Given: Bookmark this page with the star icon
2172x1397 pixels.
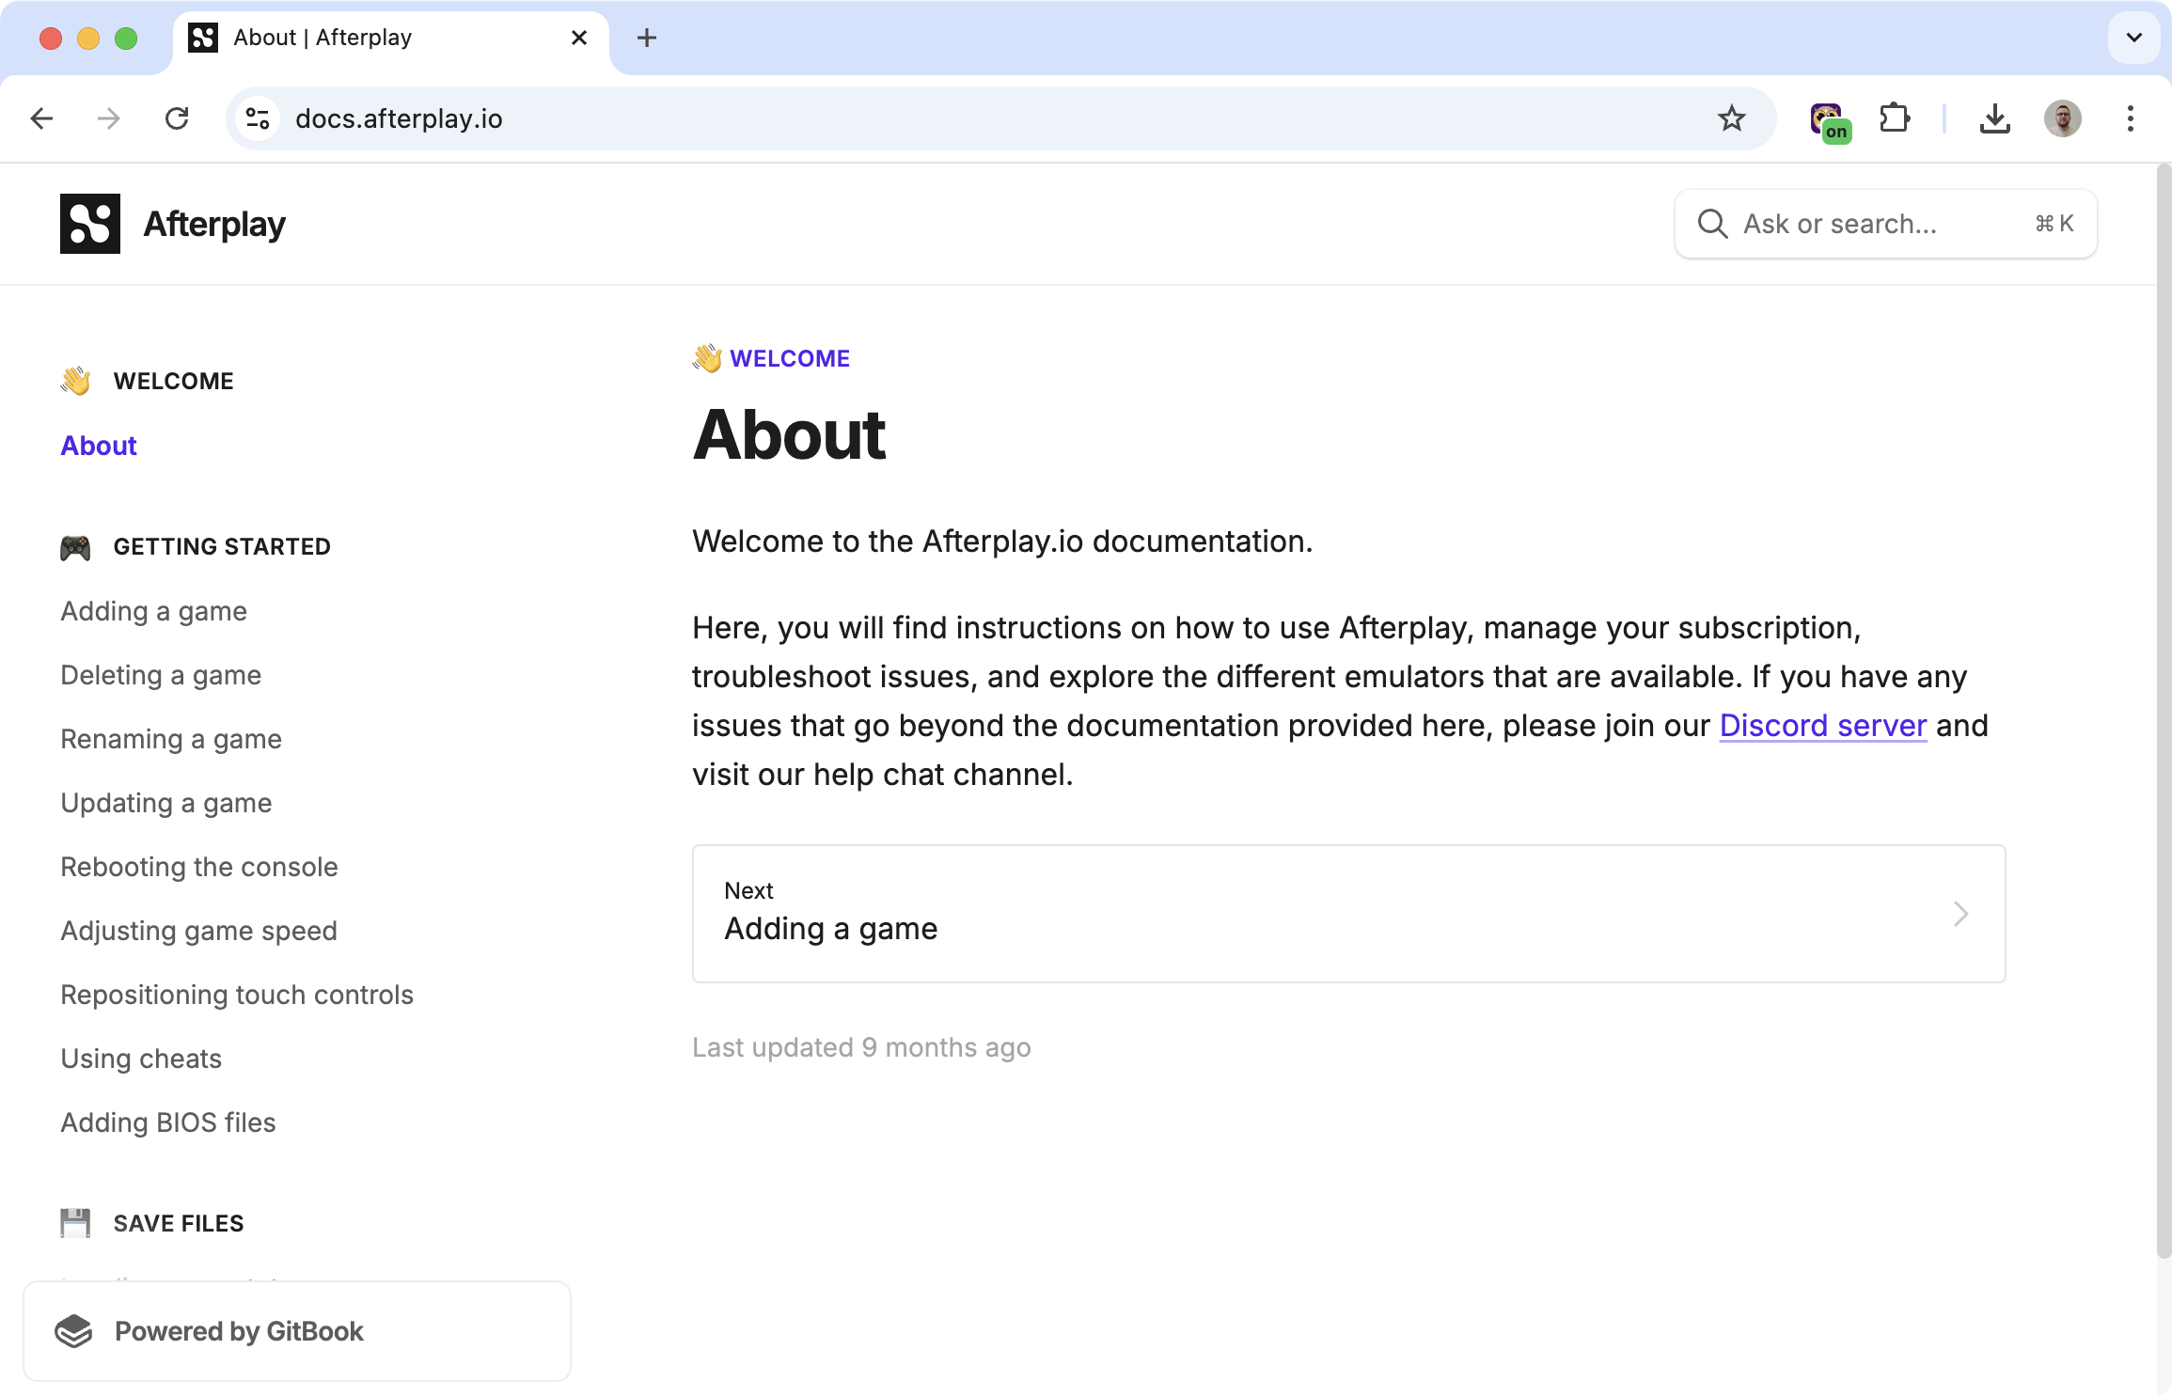Looking at the screenshot, I should [x=1731, y=118].
